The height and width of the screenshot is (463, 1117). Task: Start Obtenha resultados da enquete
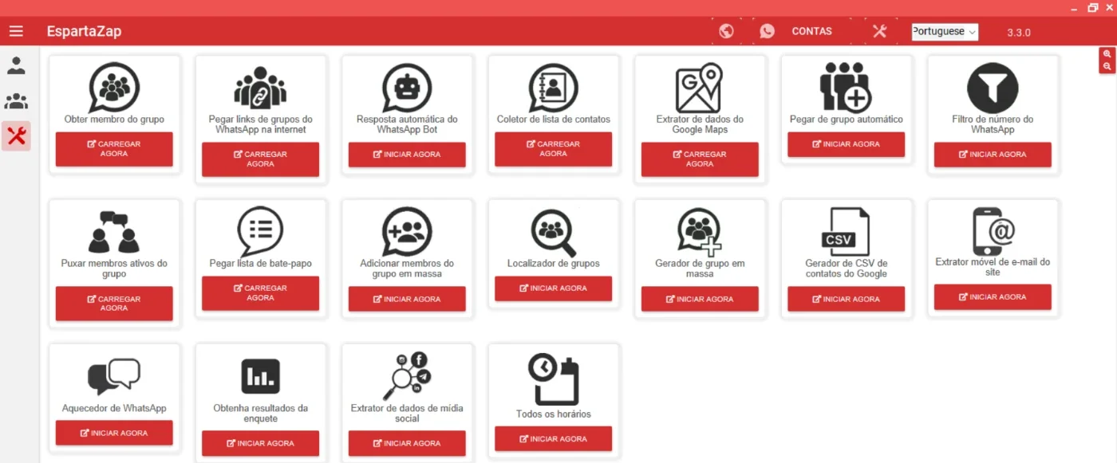pyautogui.click(x=260, y=443)
